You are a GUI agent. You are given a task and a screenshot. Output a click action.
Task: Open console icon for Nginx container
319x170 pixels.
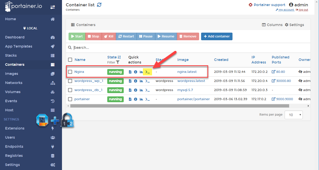tap(148, 72)
